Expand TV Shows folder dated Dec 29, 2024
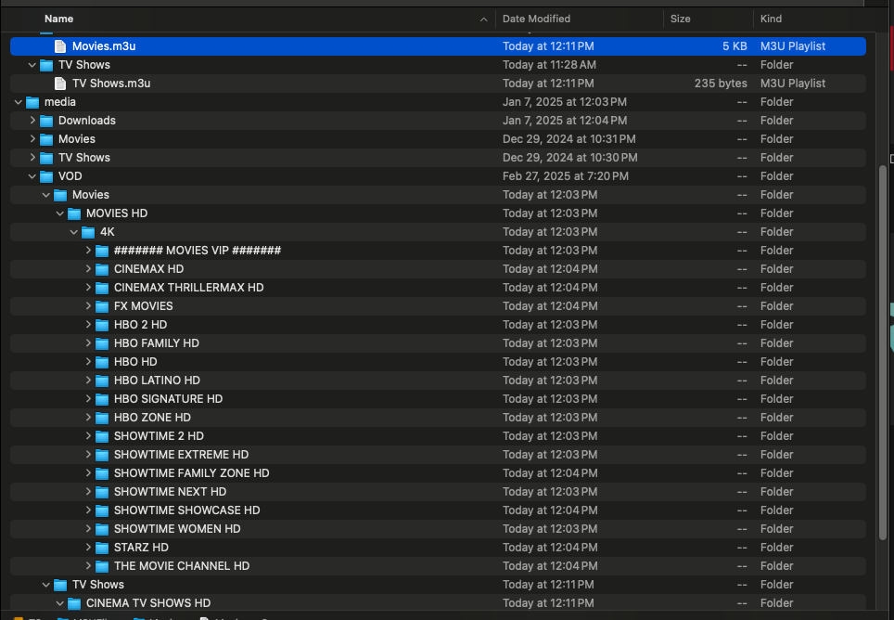The image size is (894, 620). (x=32, y=158)
